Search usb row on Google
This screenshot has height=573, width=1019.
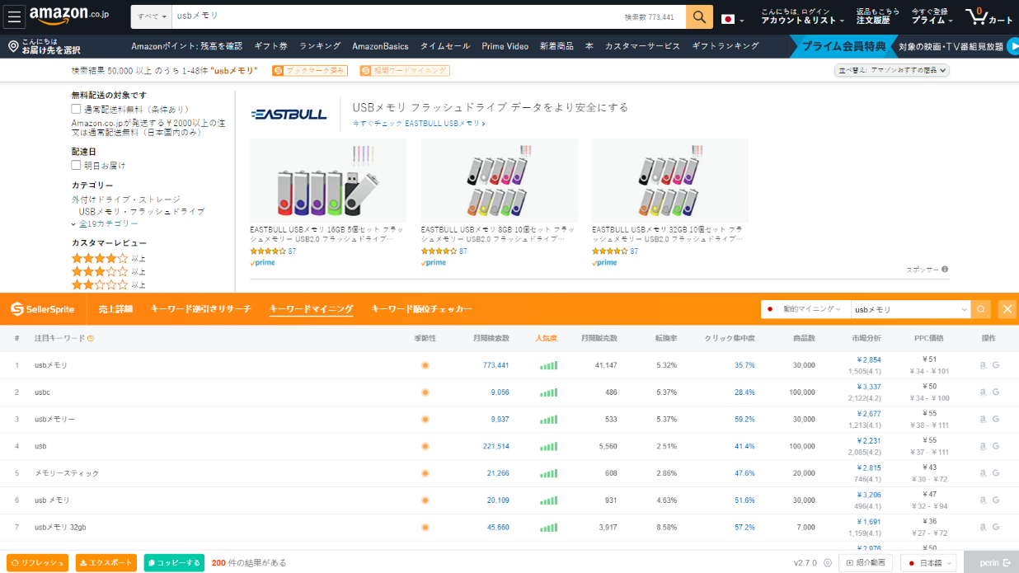(x=996, y=446)
